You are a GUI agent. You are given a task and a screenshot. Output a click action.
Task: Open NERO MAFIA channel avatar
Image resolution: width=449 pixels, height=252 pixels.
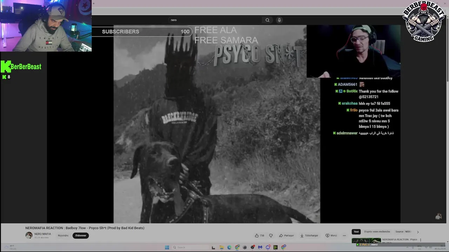tap(29, 235)
